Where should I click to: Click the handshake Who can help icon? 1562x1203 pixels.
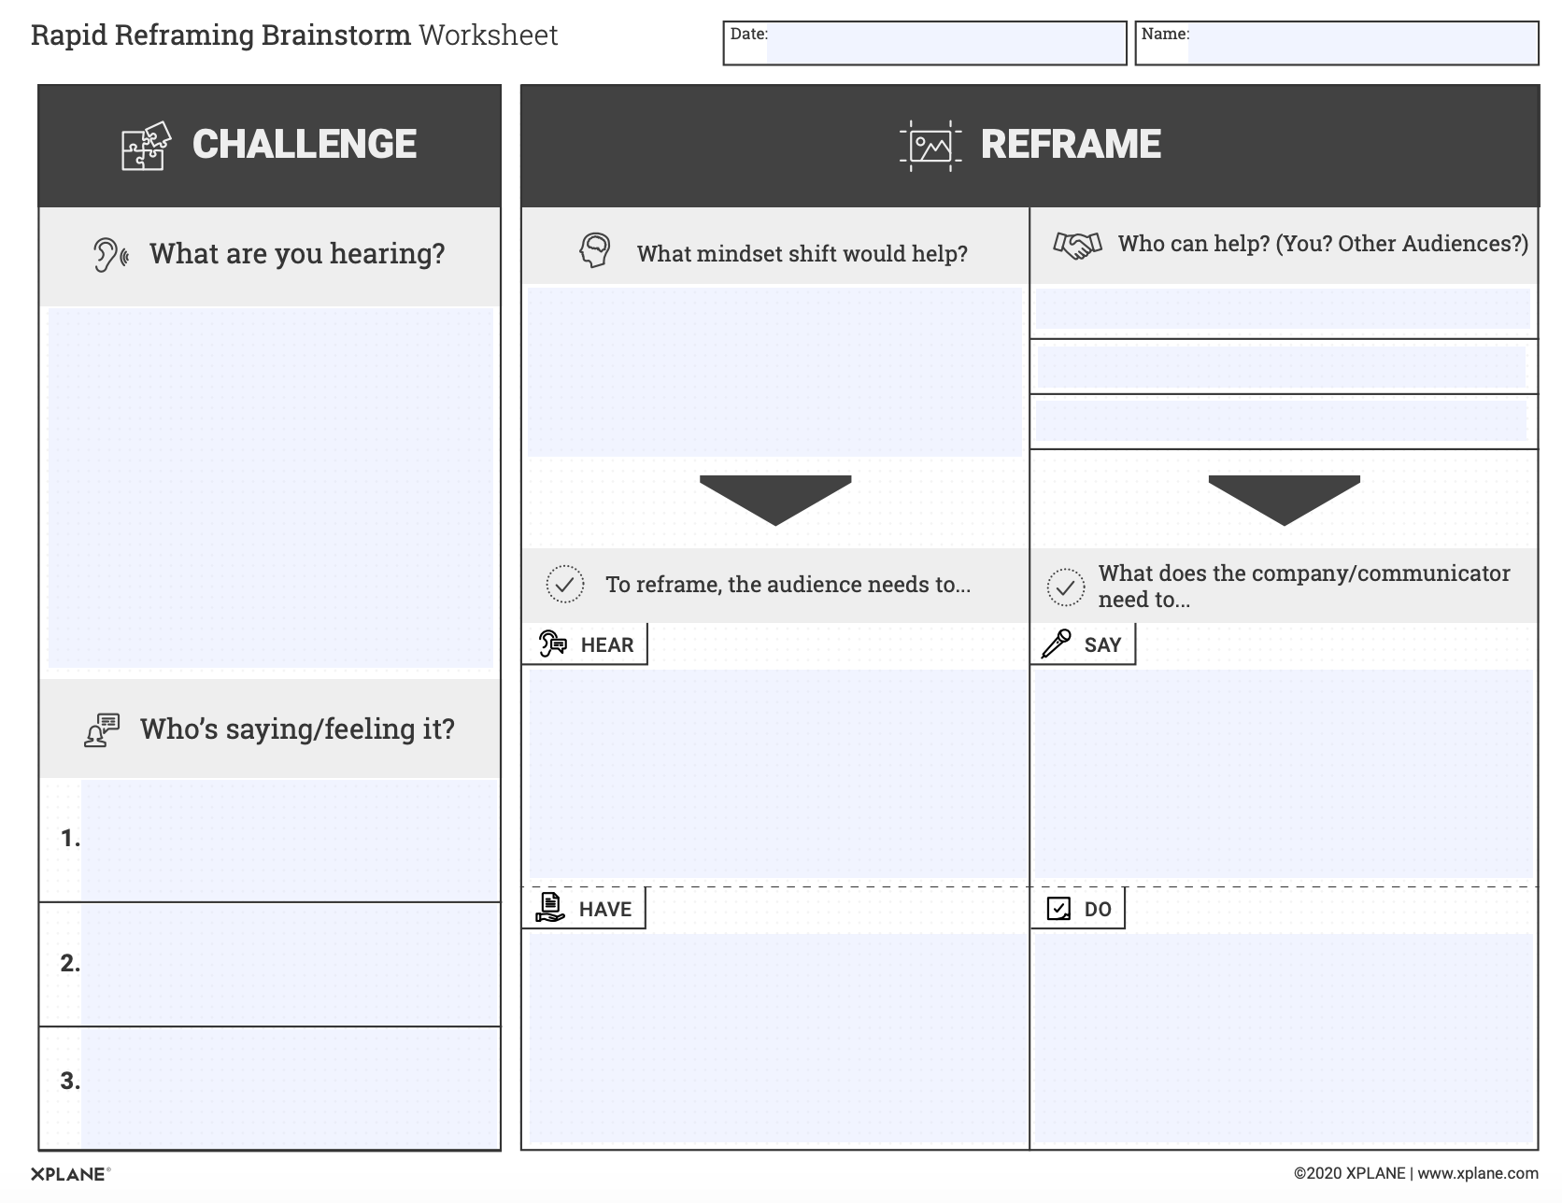pos(1077,245)
